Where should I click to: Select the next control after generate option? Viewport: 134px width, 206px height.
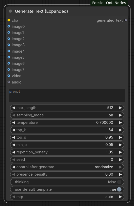(x=120, y=167)
